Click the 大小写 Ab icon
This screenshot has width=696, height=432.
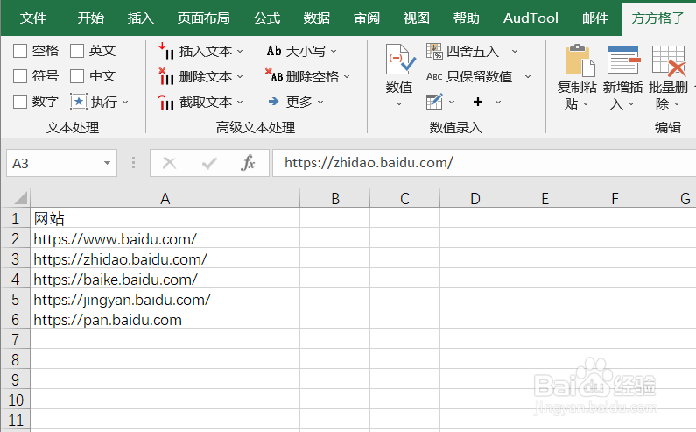[x=274, y=51]
